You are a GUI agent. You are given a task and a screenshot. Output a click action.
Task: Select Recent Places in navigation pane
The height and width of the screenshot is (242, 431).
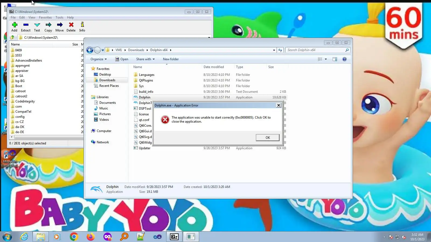point(109,86)
